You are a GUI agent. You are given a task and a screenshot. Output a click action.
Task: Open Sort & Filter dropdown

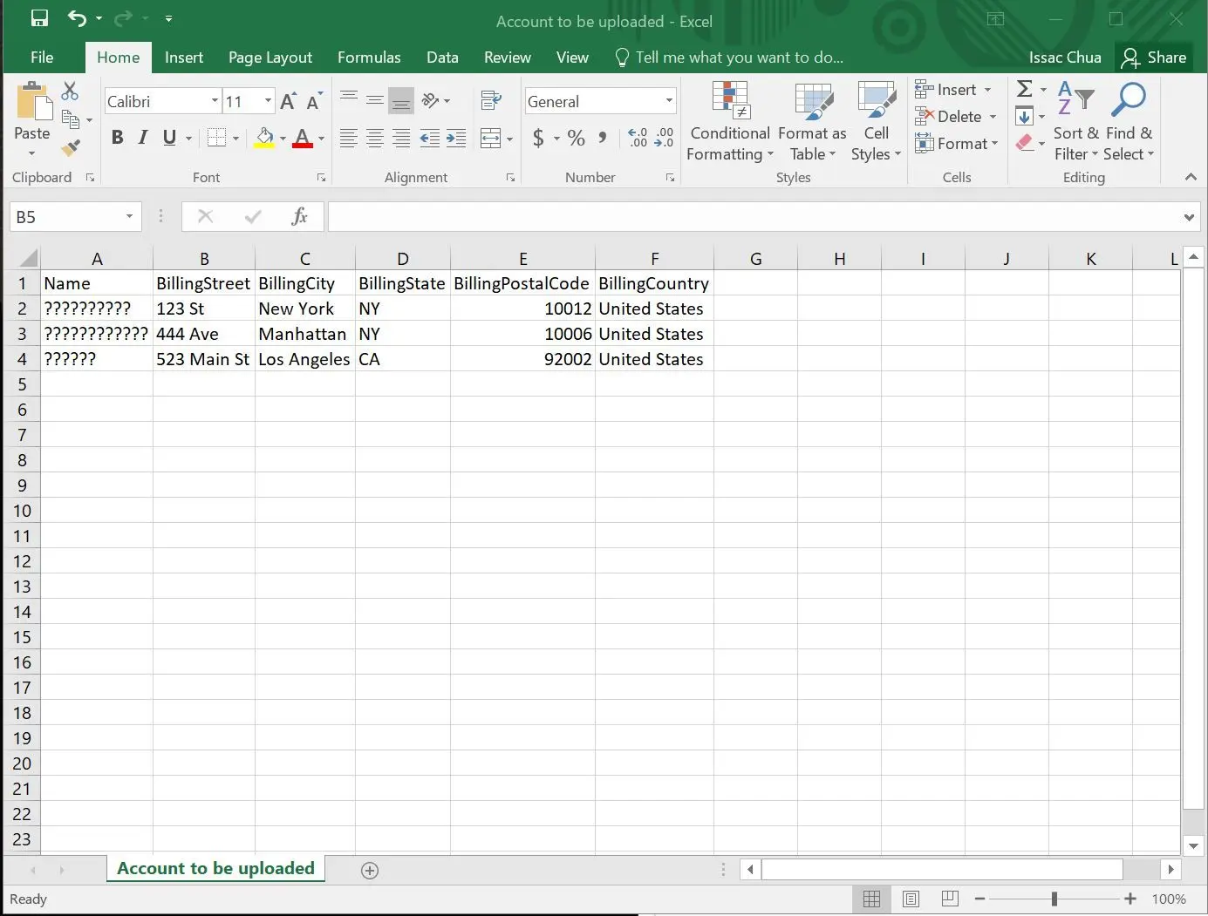pos(1076,122)
